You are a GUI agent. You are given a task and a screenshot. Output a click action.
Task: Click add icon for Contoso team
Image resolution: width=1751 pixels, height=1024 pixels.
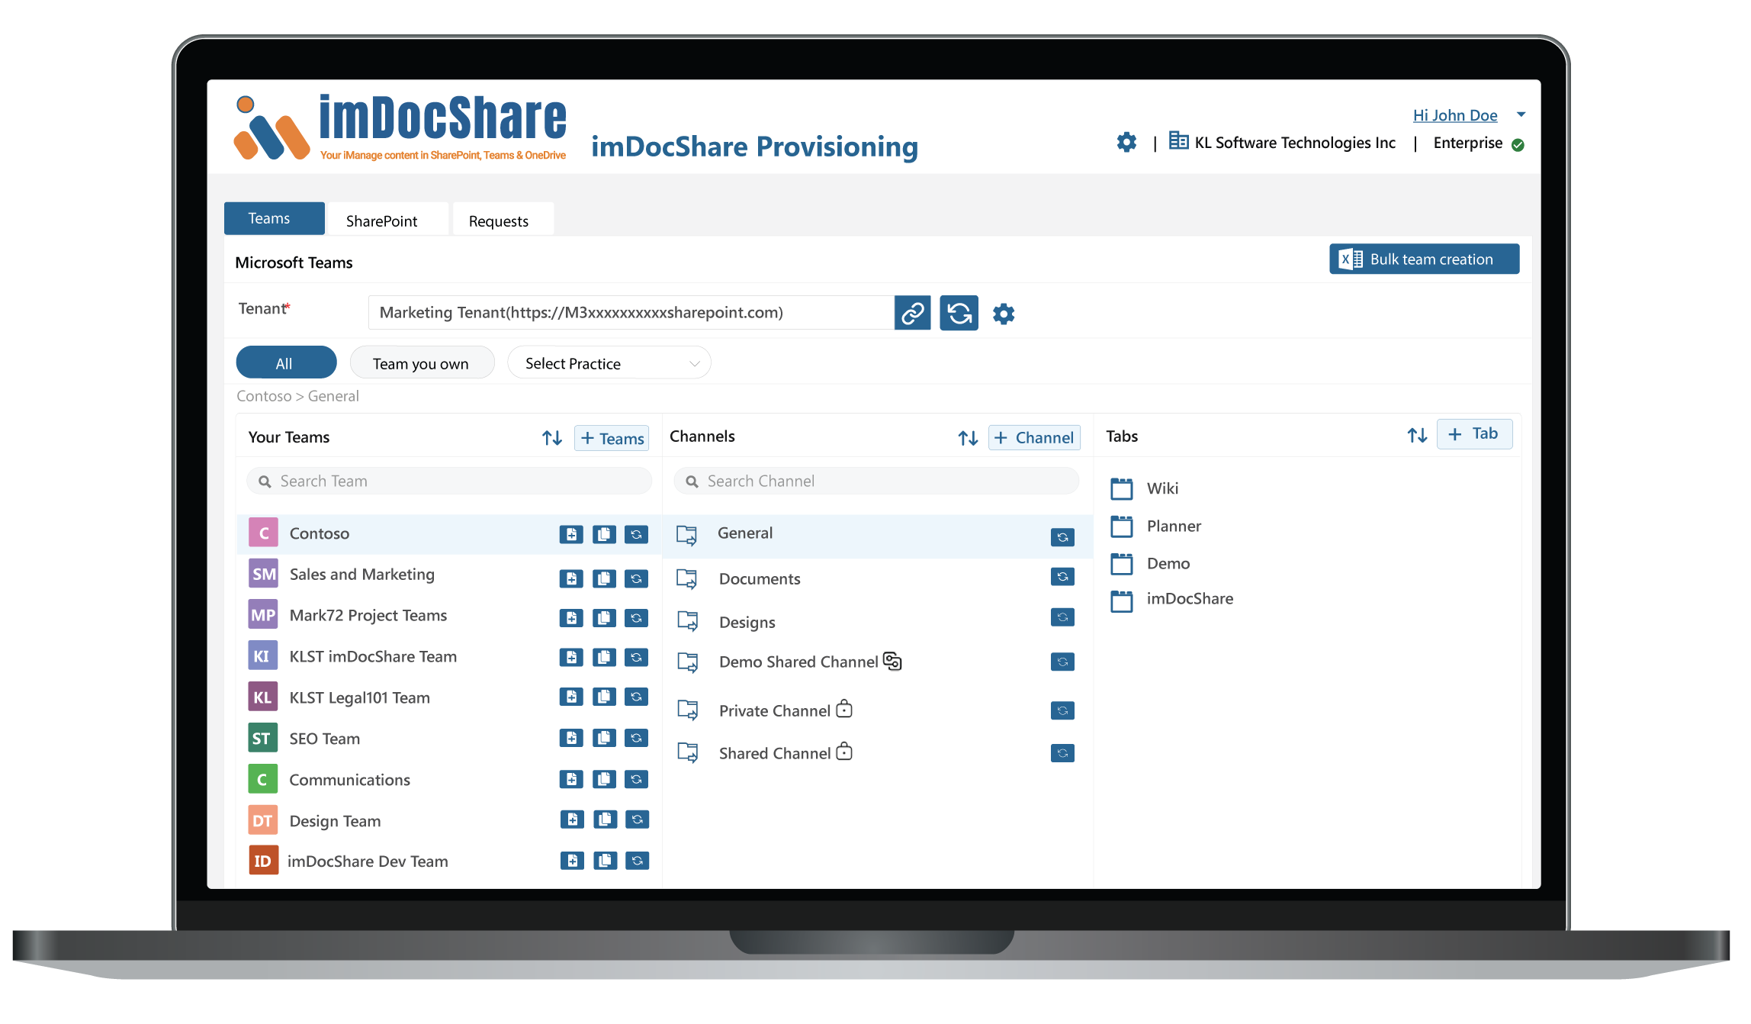[x=571, y=534]
